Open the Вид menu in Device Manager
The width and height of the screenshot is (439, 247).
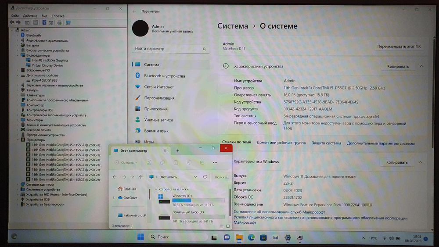click(44, 16)
